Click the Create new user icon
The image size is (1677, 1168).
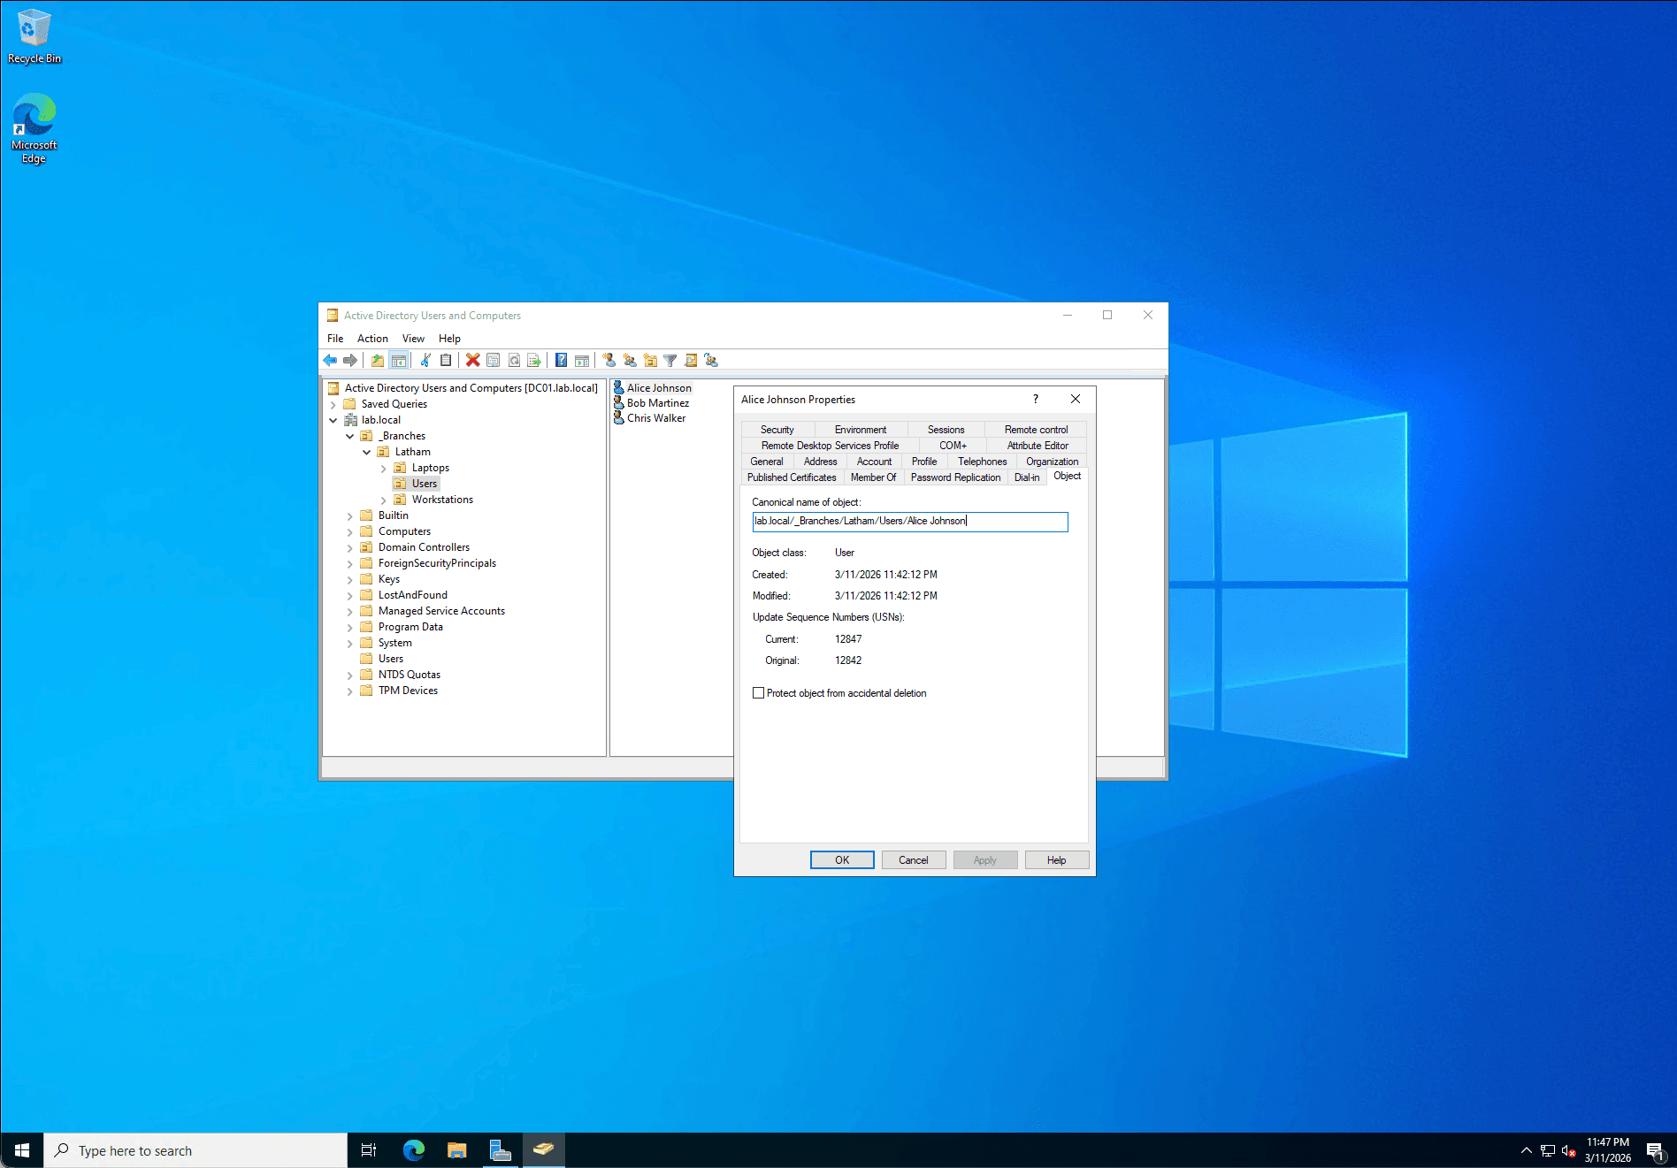(609, 360)
